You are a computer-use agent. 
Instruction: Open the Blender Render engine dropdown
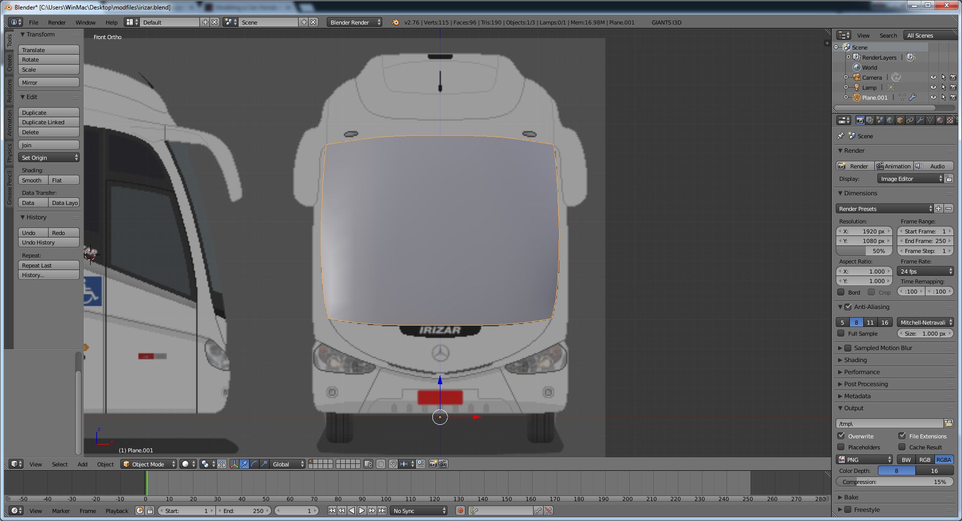coord(354,22)
